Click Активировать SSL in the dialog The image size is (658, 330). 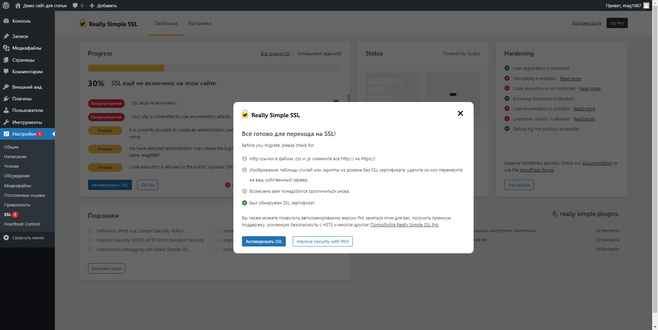click(x=264, y=241)
